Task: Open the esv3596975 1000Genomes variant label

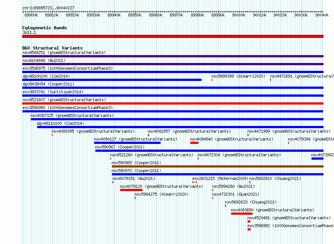Action: click(x=68, y=68)
